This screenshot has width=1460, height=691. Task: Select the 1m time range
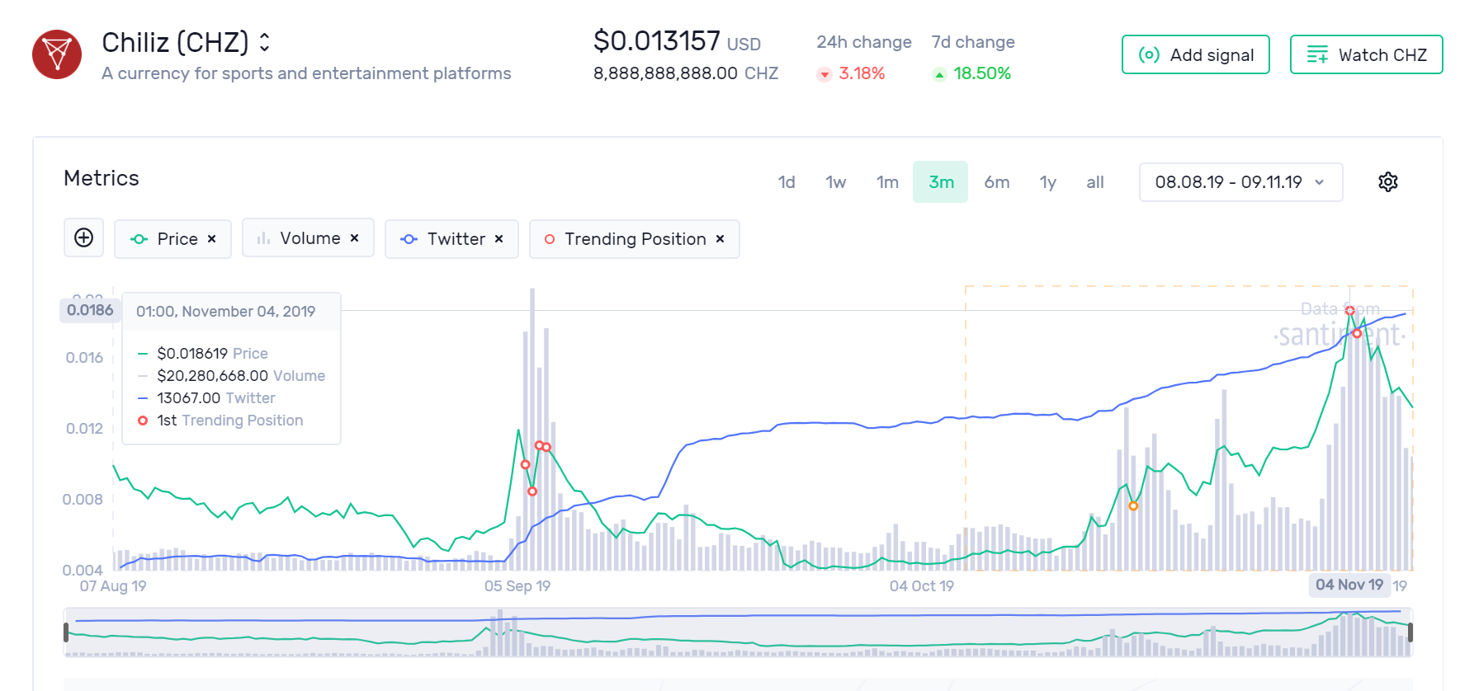(887, 182)
